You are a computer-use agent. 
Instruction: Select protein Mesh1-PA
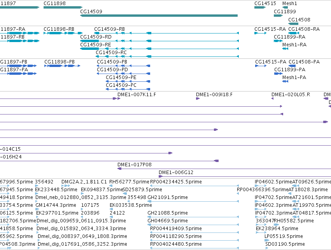[x=285, y=81]
